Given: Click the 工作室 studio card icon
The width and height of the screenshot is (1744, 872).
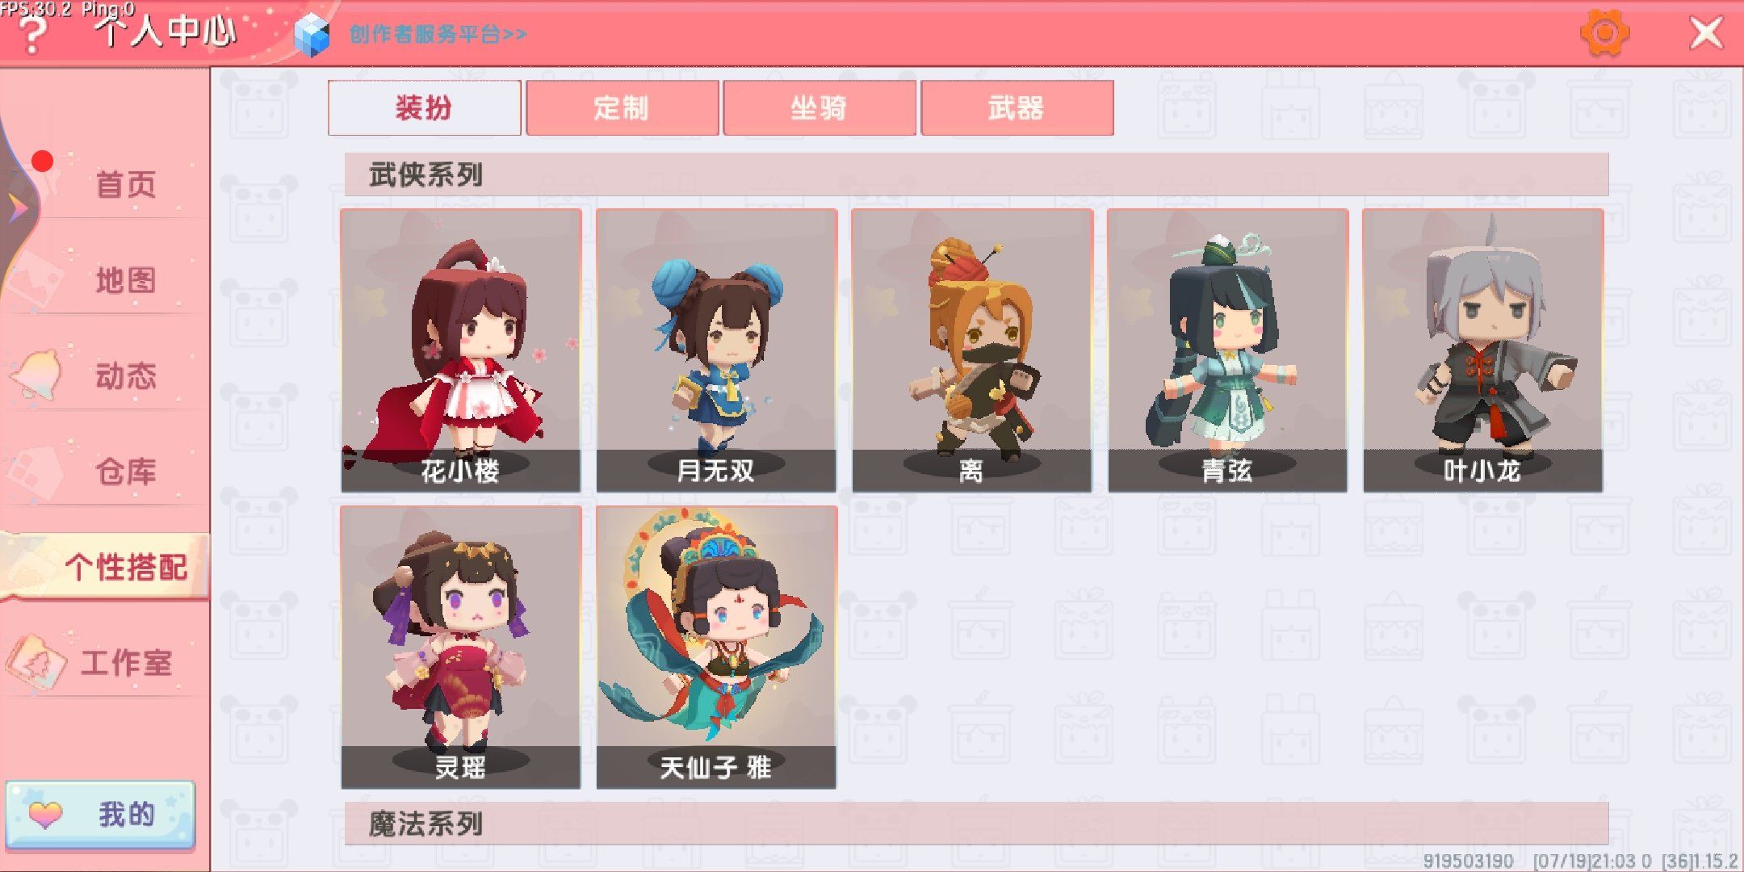Looking at the screenshot, I should tap(36, 662).
